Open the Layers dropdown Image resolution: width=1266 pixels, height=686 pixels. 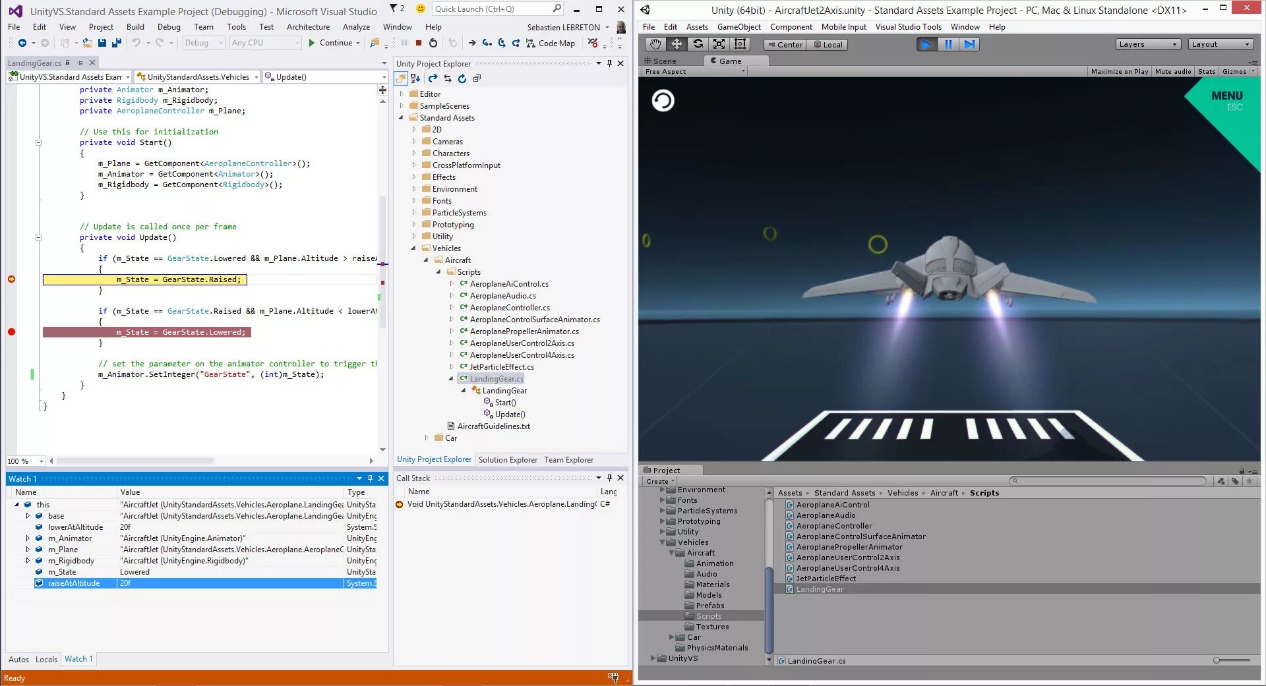[1147, 44]
